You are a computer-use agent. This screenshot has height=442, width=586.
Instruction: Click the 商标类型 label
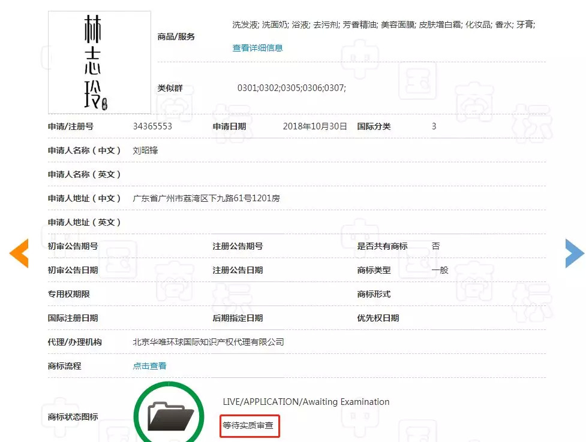coord(374,270)
